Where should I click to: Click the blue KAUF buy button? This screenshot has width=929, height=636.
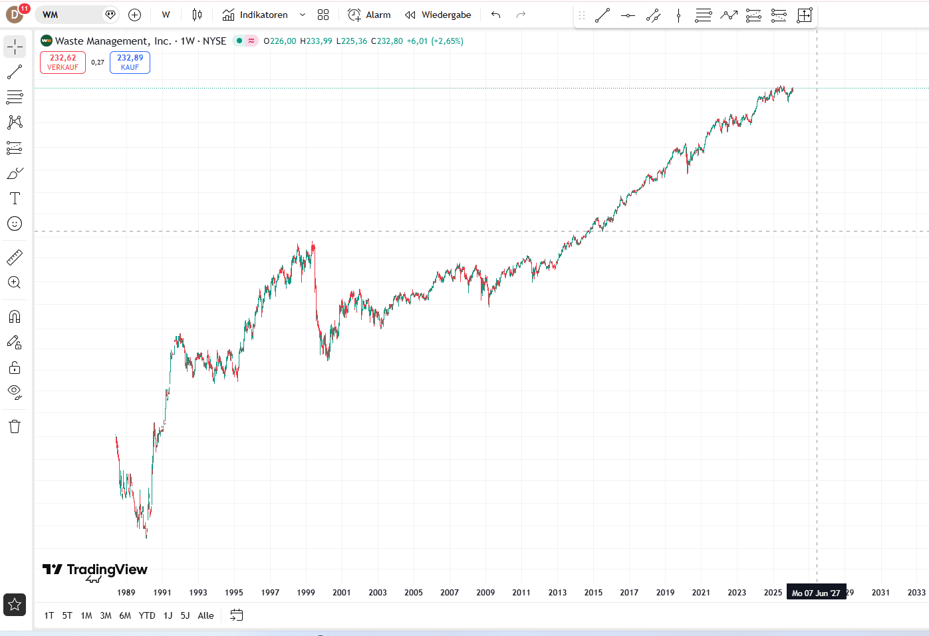[130, 63]
